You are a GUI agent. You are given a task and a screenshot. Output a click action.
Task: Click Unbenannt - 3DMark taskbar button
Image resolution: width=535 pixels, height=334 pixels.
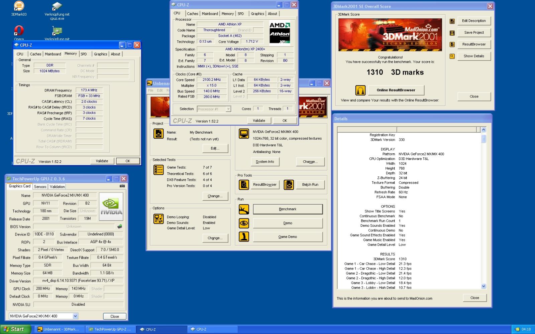(x=59, y=329)
